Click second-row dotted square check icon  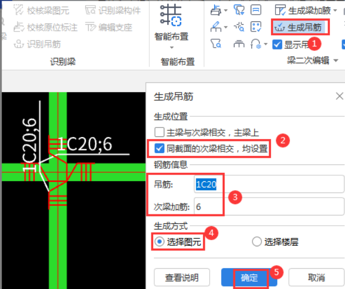(x=256, y=27)
